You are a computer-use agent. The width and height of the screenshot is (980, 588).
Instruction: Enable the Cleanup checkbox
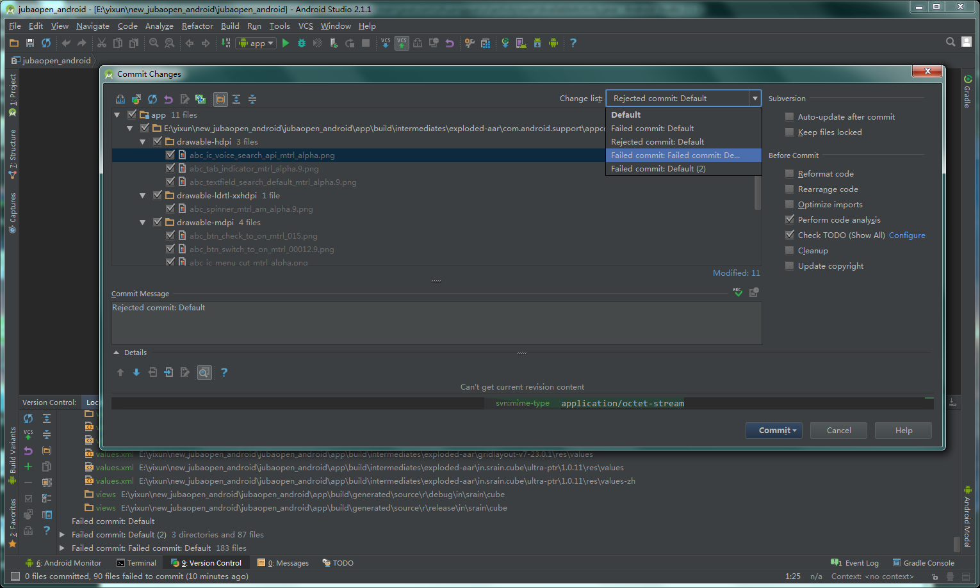click(x=790, y=251)
